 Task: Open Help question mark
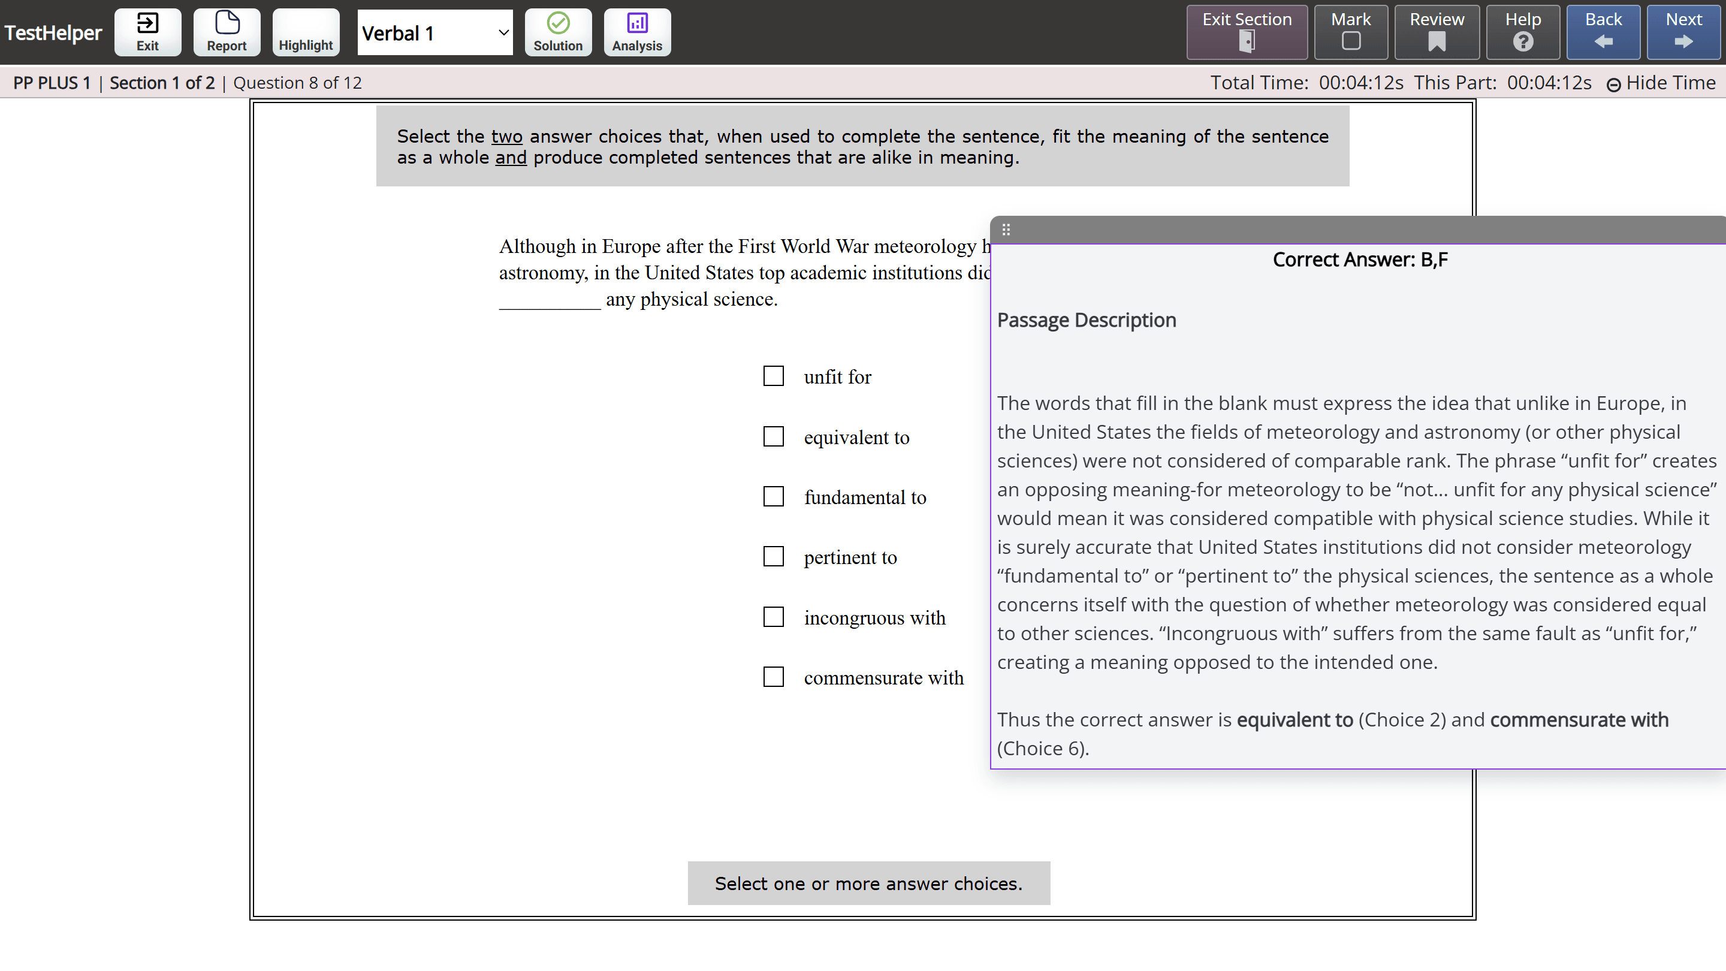[1522, 32]
